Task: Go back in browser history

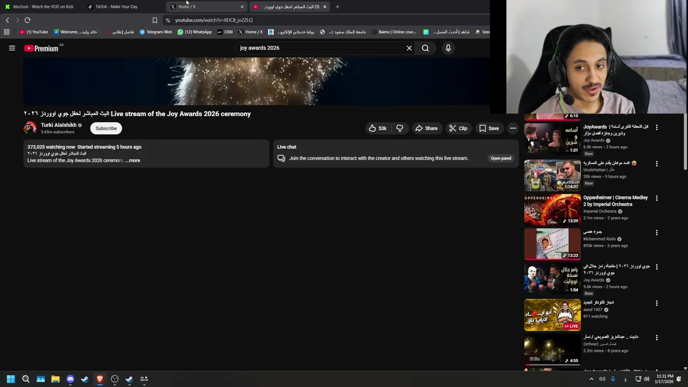Action: click(7, 20)
